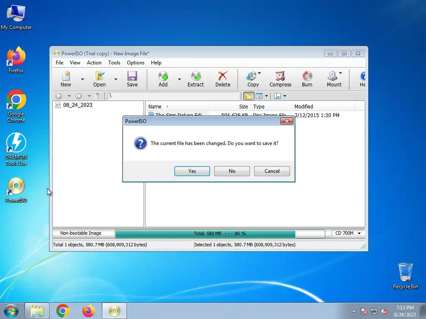Open the Help menu
The height and width of the screenshot is (319, 426).
[156, 63]
